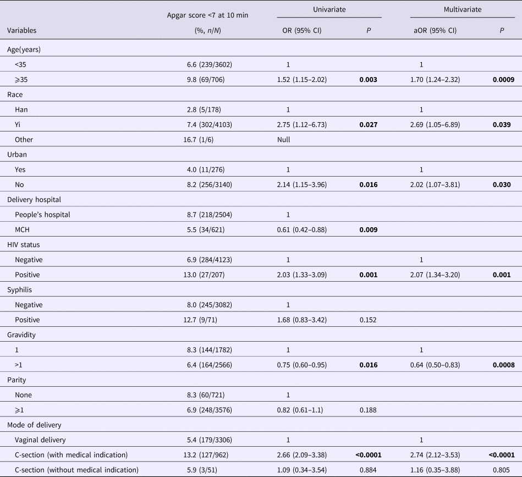Click the "Variables" column header
Viewport: 522px width, 477px height.
(22, 30)
